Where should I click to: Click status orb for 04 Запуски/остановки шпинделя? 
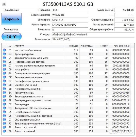(4, 58)
